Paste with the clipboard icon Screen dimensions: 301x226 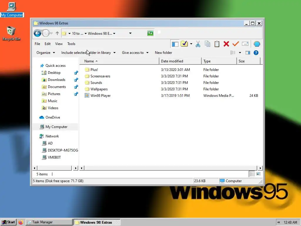tap(217, 44)
